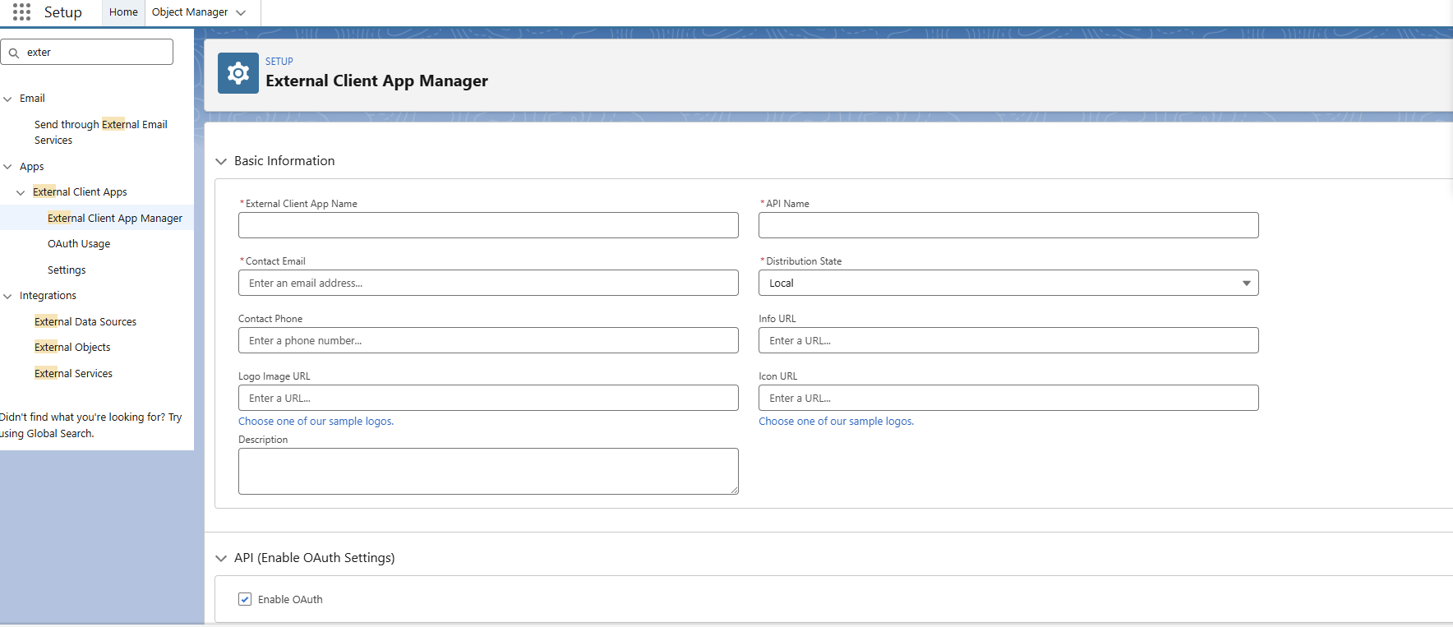Screen dimensions: 1453x627
Task: Collapse the API (Enable OAuth Settings) section
Action: [x=221, y=558]
